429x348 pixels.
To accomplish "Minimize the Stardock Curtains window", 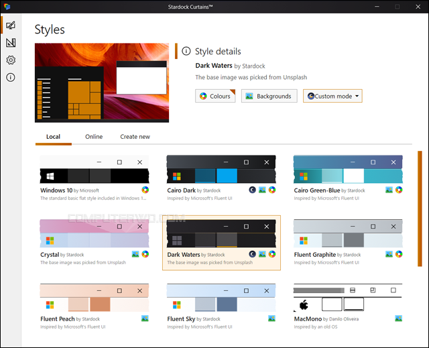I will (377, 7).
